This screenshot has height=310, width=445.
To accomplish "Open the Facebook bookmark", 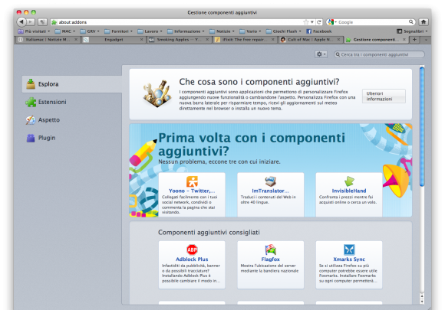I will tap(319, 31).
